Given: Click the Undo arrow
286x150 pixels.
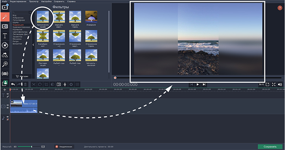Looking at the screenshot, I should [13, 84].
